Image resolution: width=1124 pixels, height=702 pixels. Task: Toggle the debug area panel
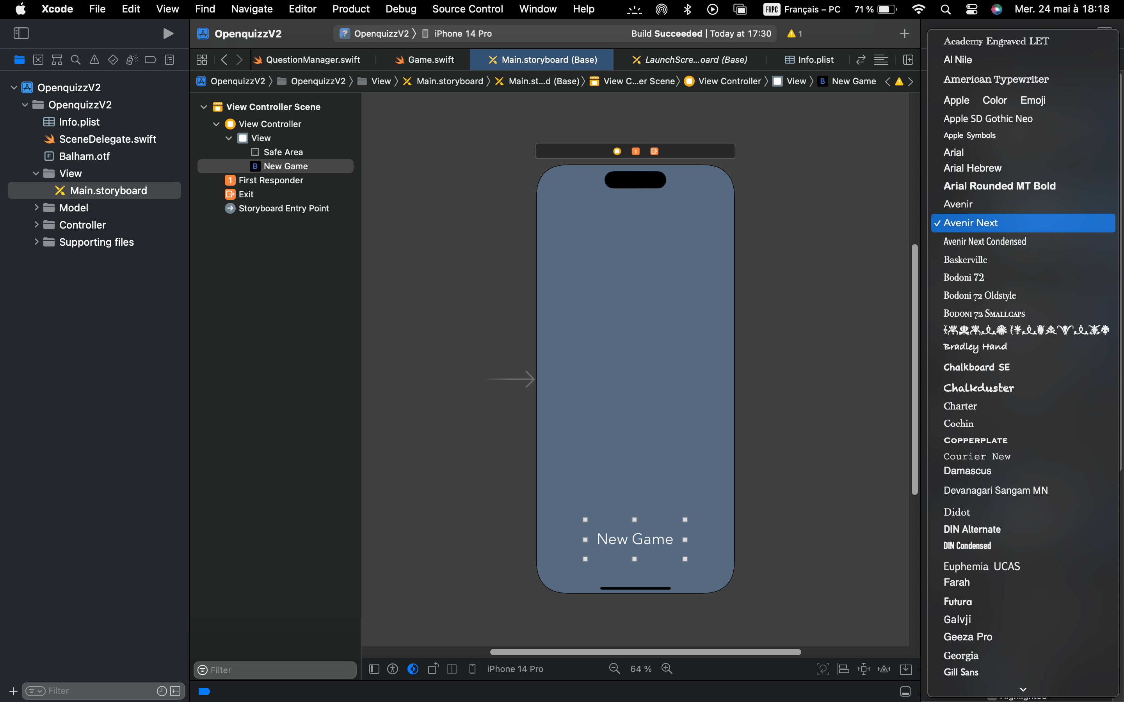[905, 691]
